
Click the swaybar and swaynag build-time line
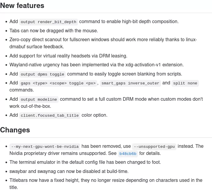click(69, 171)
